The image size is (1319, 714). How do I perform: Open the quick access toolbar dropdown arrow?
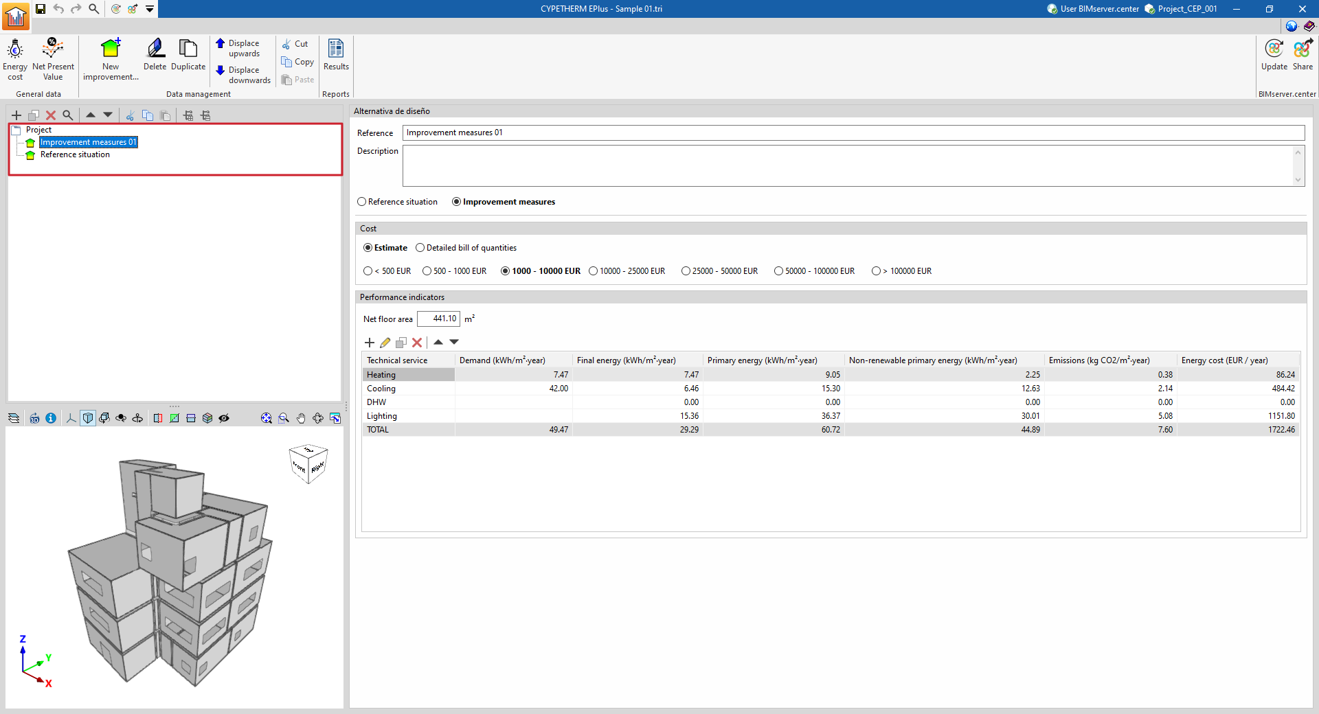(x=150, y=9)
